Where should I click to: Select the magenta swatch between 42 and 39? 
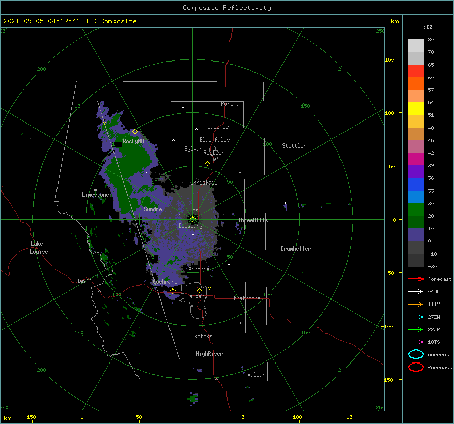click(416, 159)
